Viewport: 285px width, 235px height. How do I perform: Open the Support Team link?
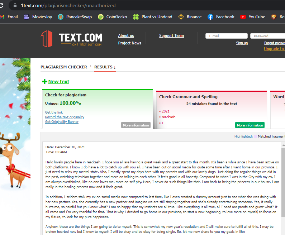coord(172,35)
